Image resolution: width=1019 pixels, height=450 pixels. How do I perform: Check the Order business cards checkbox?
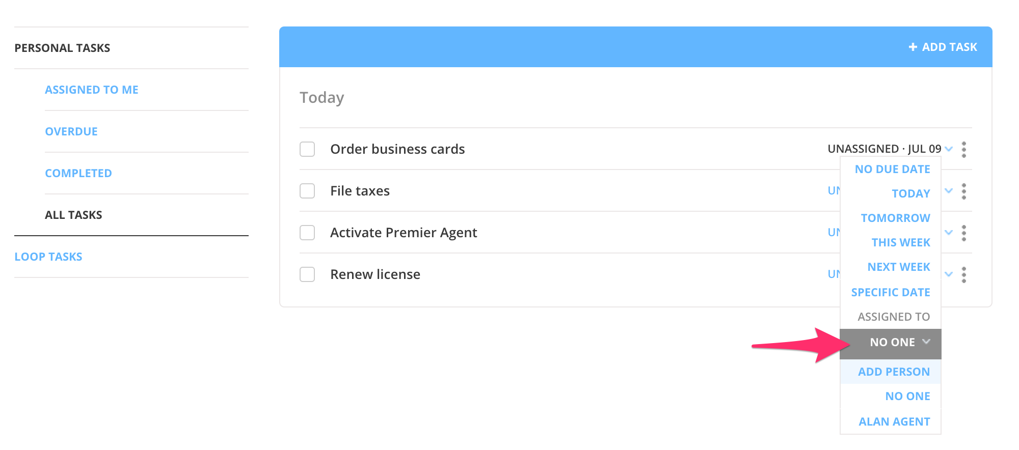coord(307,149)
